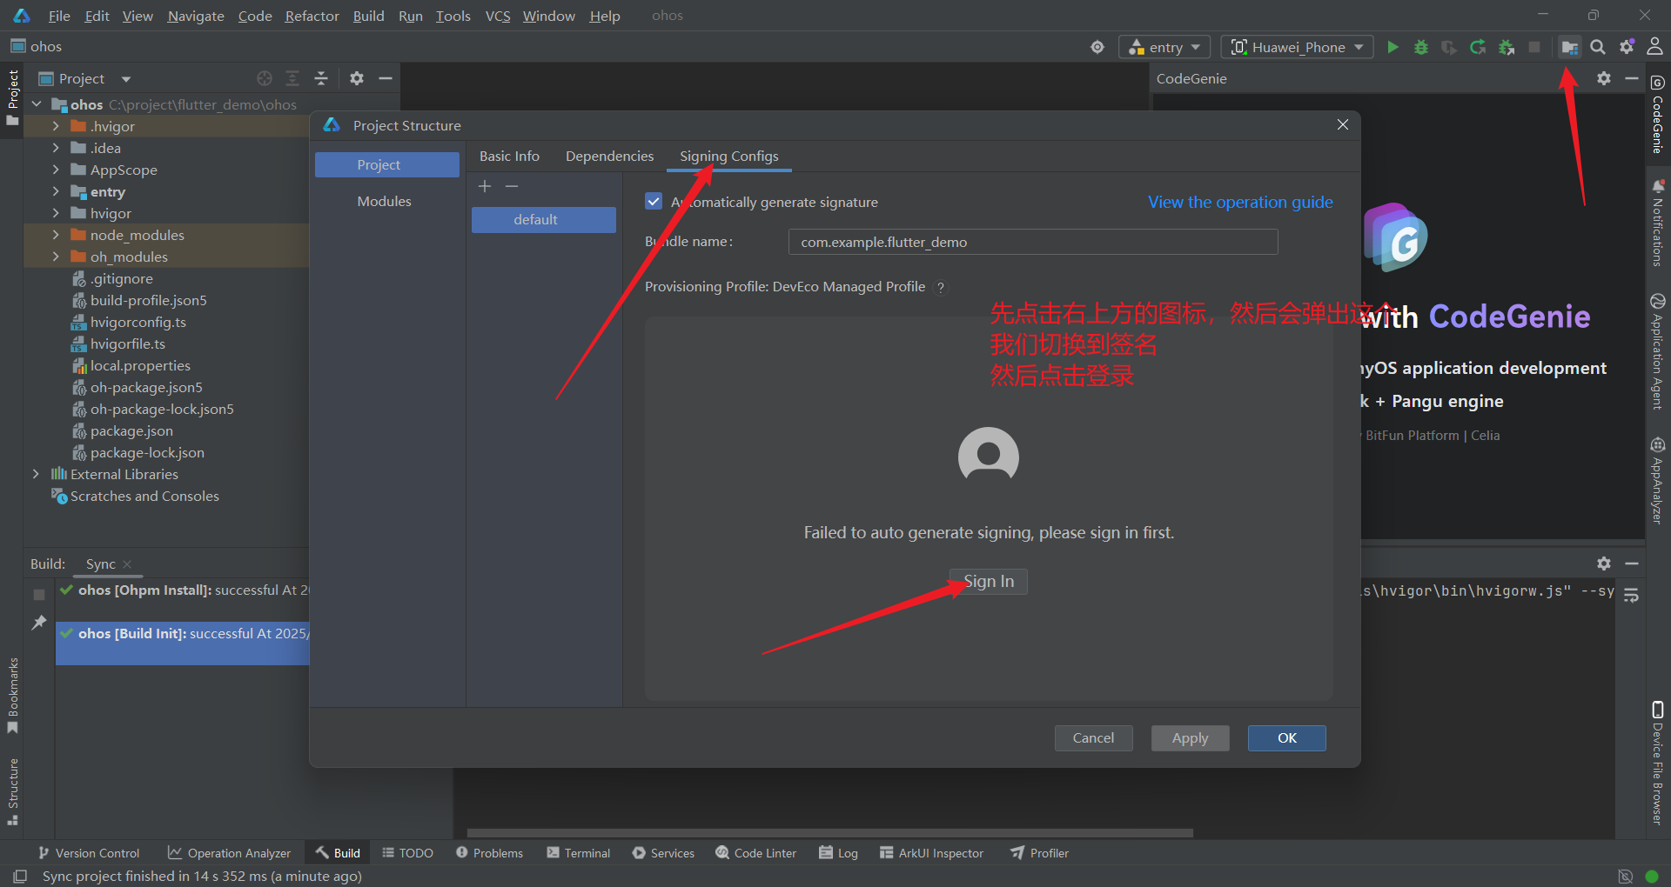Click the Debug bug icon in toolbar
This screenshot has height=887, width=1671.
[x=1421, y=47]
